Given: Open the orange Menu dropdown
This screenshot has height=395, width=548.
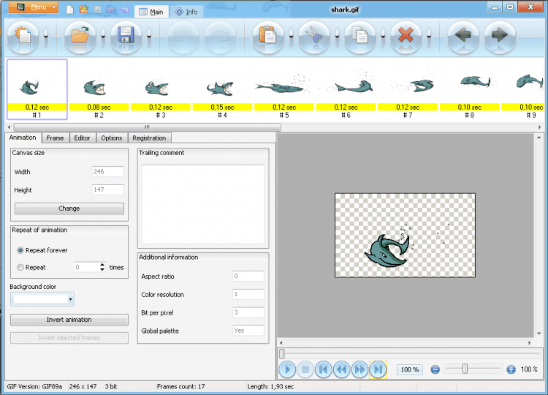Looking at the screenshot, I should pos(34,7).
